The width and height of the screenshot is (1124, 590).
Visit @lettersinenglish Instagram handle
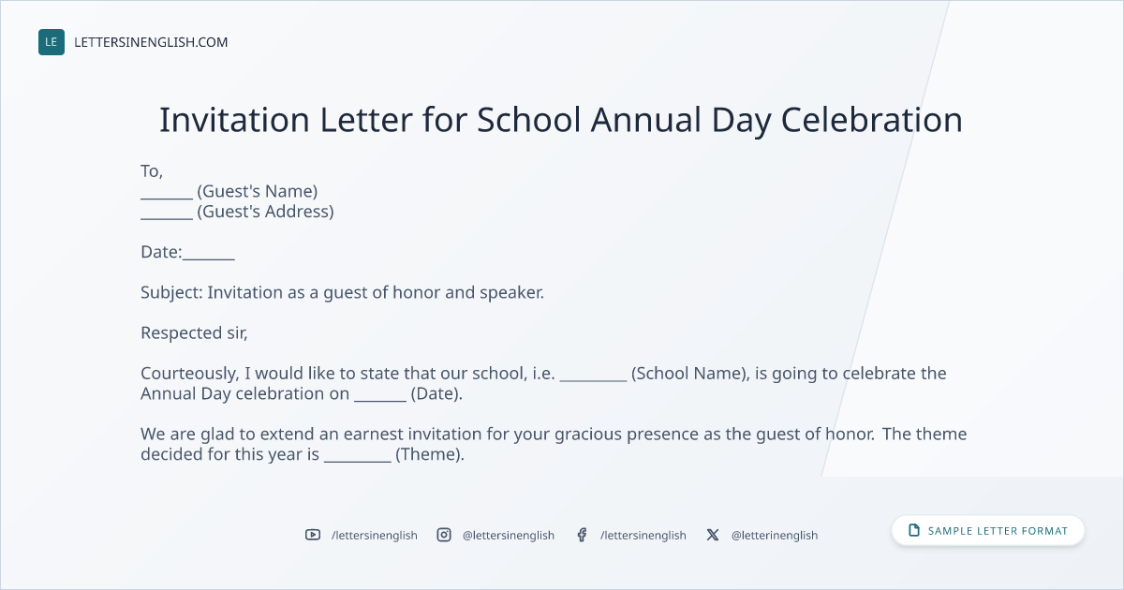pos(509,536)
